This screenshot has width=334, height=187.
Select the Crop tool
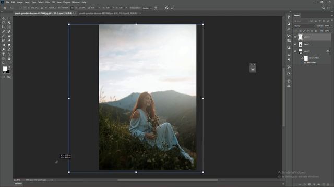[3, 27]
